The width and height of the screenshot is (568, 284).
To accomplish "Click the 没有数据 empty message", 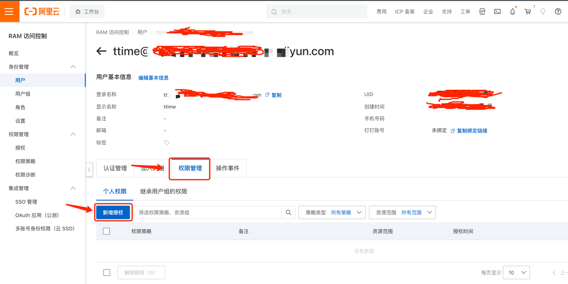I will point(364,251).
